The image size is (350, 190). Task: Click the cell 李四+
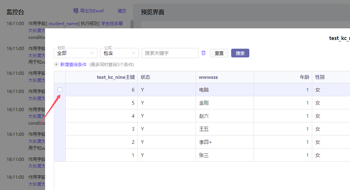click(x=225, y=142)
